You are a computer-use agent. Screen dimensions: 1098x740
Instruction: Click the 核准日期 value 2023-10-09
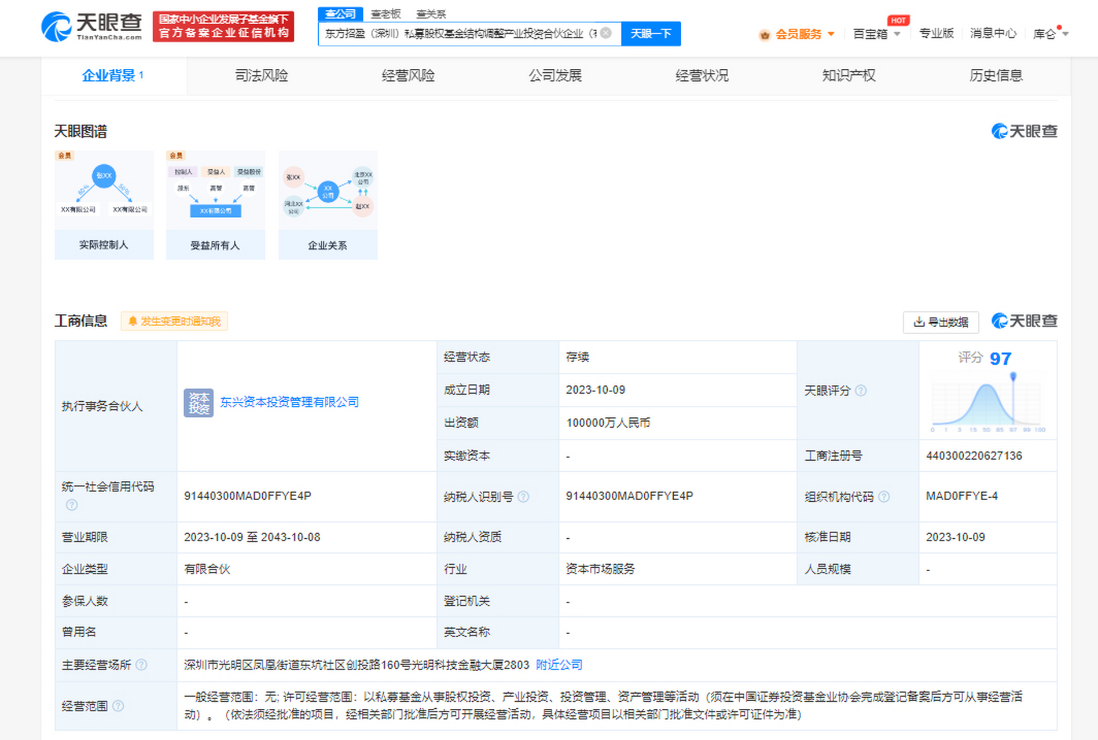click(x=956, y=537)
